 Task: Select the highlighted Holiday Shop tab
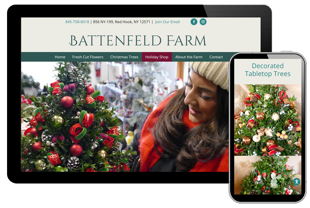pos(157,57)
